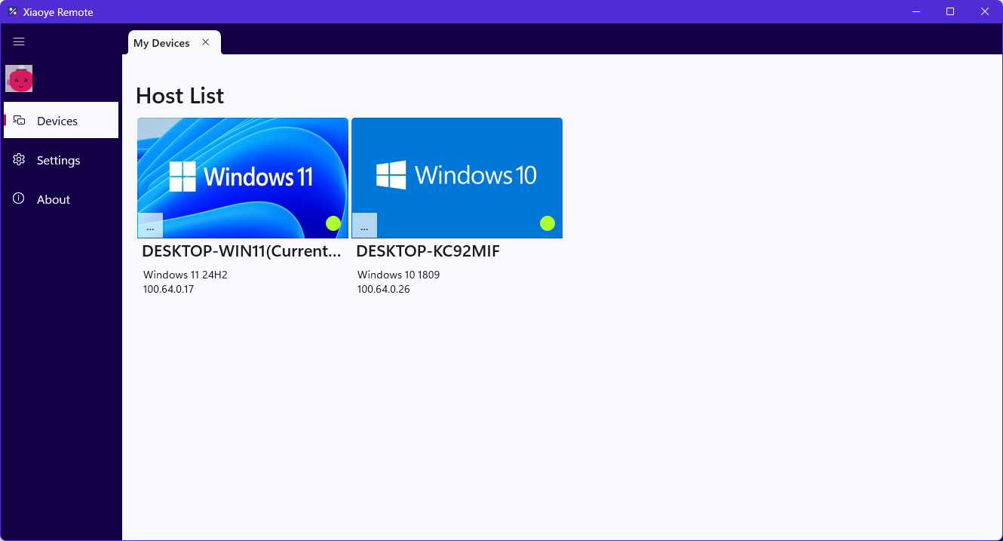Close the My Devices tab
This screenshot has height=541, width=1003.
[x=205, y=42]
